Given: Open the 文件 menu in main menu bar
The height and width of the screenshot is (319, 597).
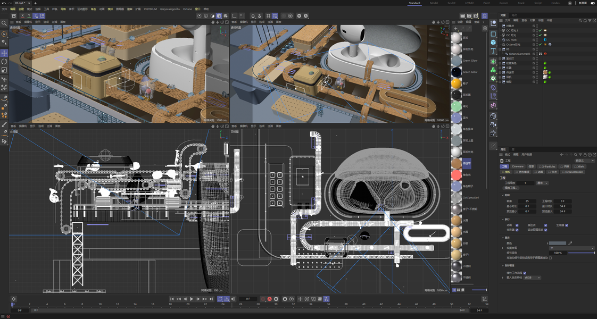Looking at the screenshot, I should pyautogui.click(x=4, y=9).
